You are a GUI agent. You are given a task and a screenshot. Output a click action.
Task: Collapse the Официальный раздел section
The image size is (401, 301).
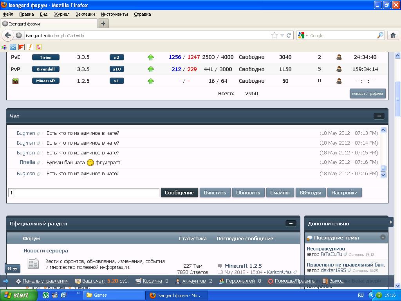(291, 223)
